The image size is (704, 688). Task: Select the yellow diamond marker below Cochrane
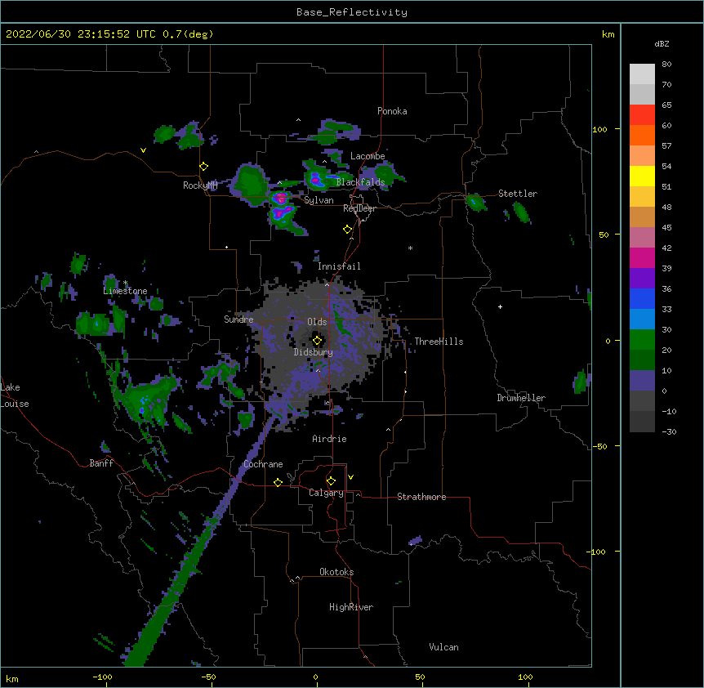278,482
